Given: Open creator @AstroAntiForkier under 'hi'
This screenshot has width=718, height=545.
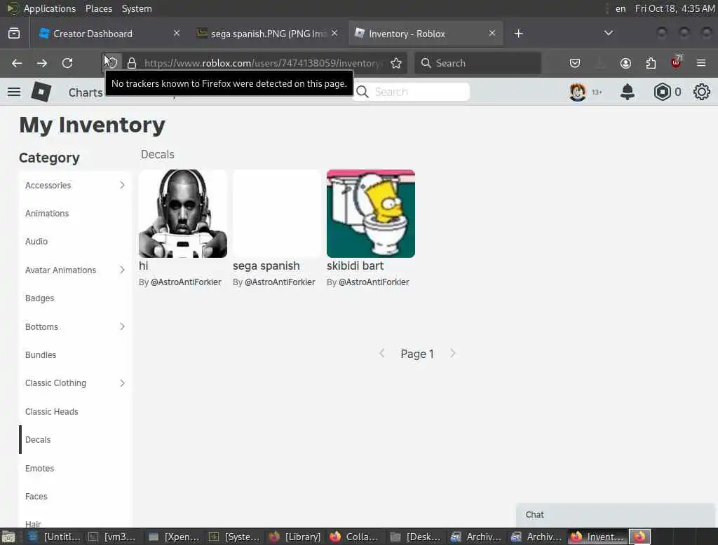Looking at the screenshot, I should coord(186,282).
